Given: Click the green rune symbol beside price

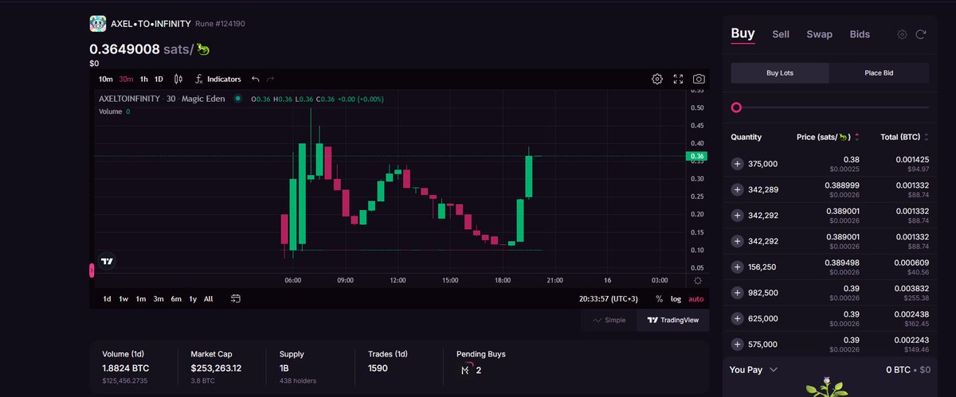Looking at the screenshot, I should 202,49.
